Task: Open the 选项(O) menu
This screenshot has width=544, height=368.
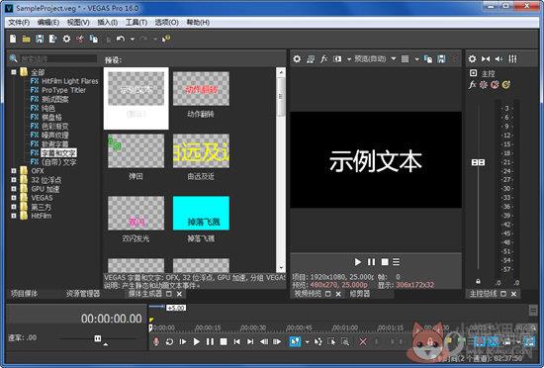Action: (166, 23)
